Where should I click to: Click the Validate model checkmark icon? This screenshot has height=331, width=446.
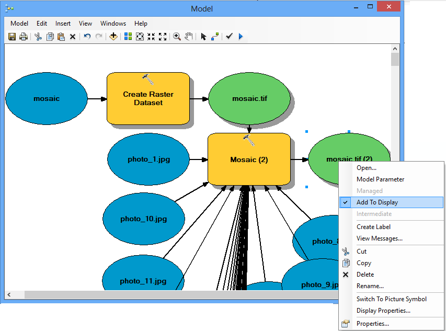coord(228,37)
